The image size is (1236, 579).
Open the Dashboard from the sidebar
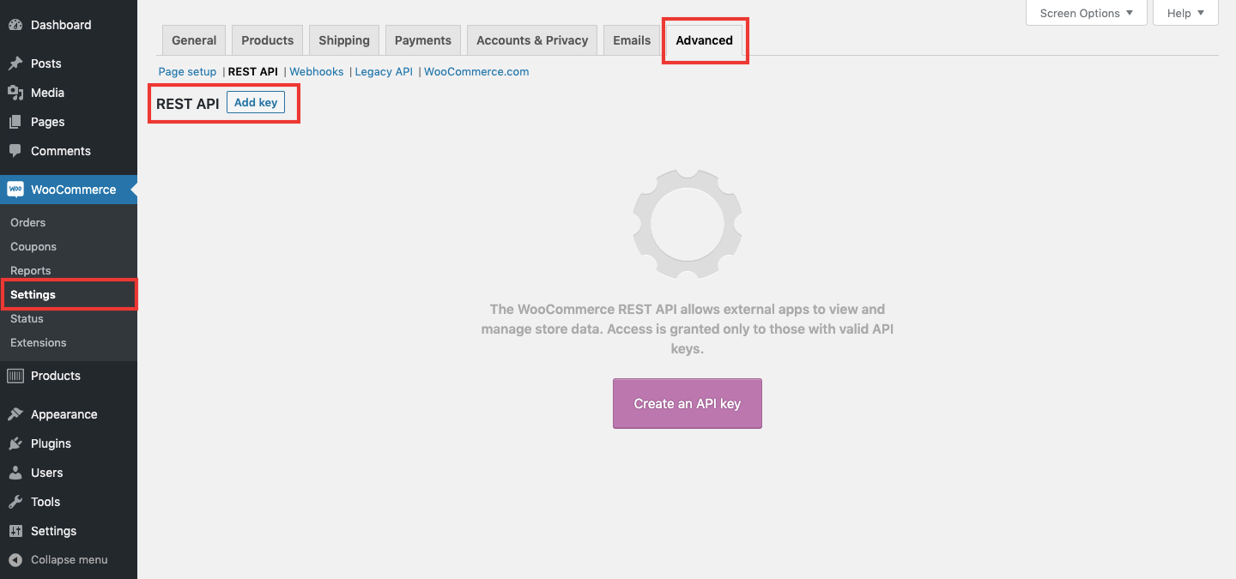pos(19,25)
